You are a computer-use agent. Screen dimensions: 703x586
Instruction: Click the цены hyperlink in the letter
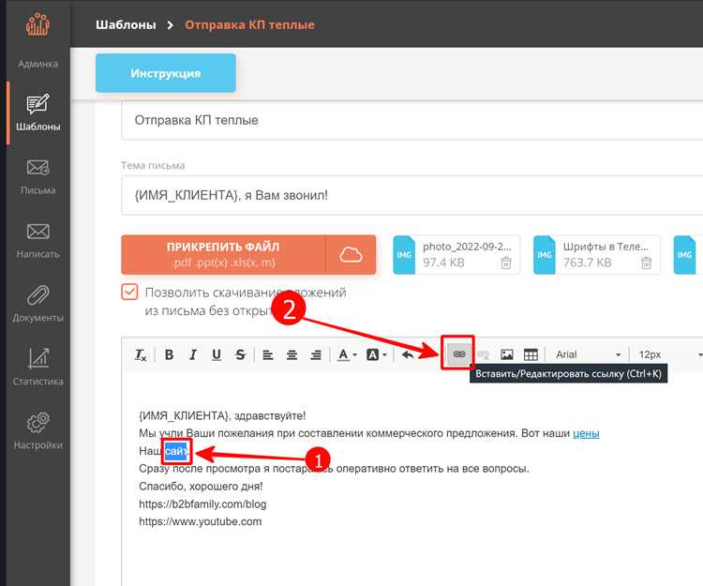click(586, 433)
